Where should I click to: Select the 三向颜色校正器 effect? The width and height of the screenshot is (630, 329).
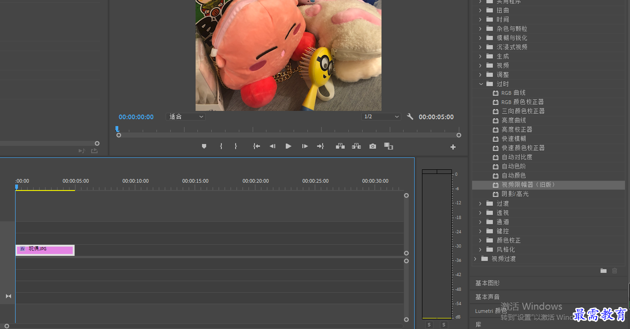(x=523, y=111)
